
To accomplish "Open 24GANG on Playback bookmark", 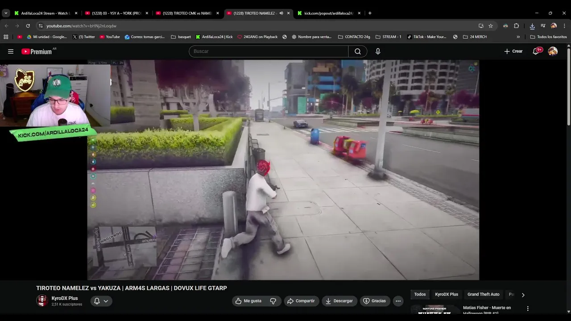I will coord(257,37).
